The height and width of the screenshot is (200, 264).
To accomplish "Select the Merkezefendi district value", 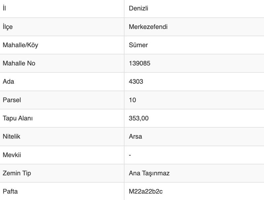I will tap(148, 27).
